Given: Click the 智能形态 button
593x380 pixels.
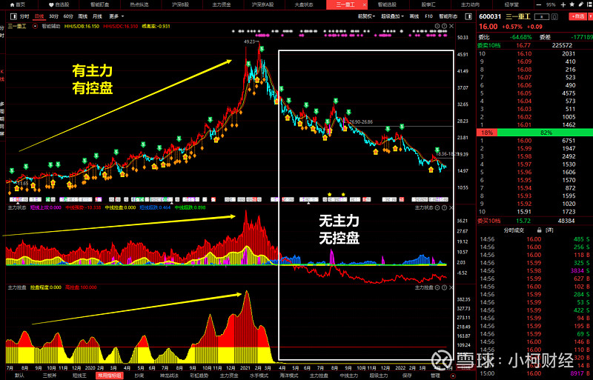Looking at the screenshot, I should coord(448,16).
